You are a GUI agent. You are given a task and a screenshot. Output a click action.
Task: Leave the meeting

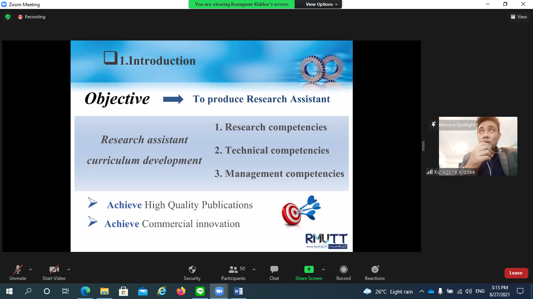point(516,273)
